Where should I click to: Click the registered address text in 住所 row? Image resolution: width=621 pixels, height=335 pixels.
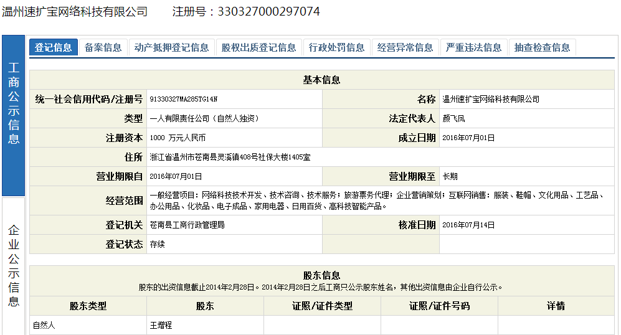[x=230, y=158]
